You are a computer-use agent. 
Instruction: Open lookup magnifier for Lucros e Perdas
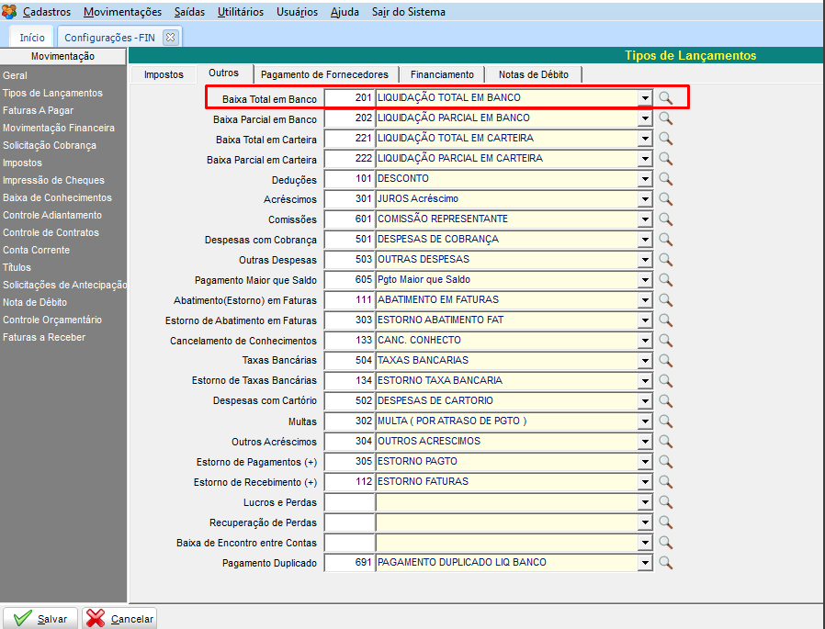click(x=666, y=501)
